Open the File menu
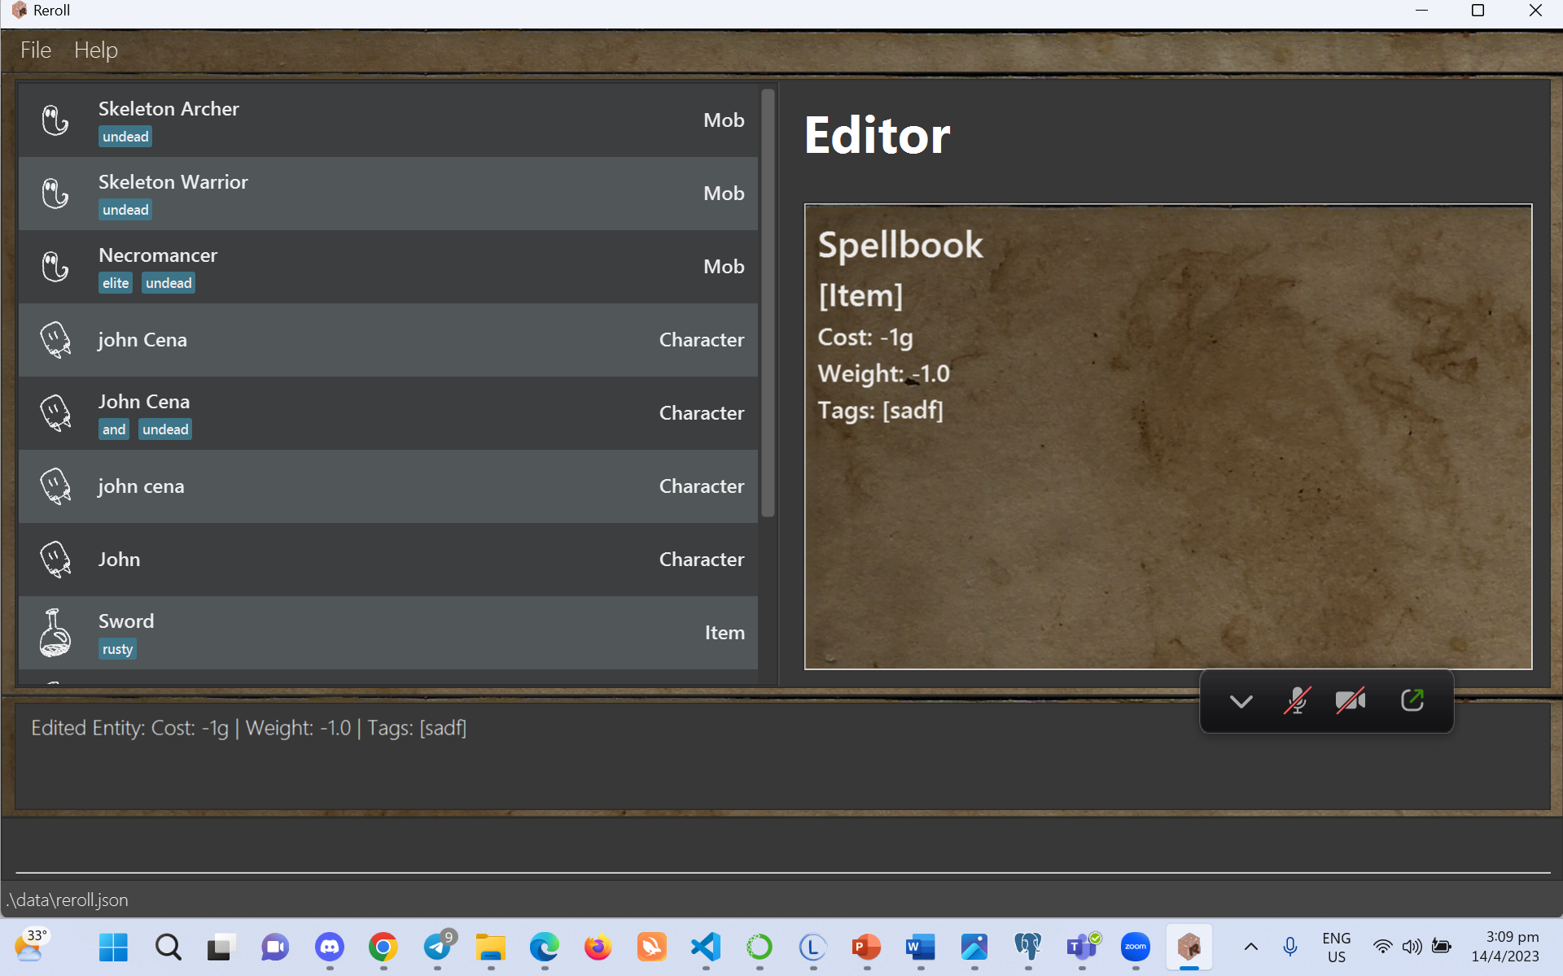Viewport: 1563px width, 976px height. coord(36,50)
